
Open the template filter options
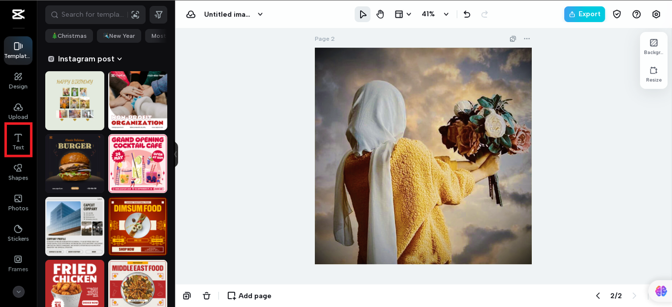click(x=159, y=15)
